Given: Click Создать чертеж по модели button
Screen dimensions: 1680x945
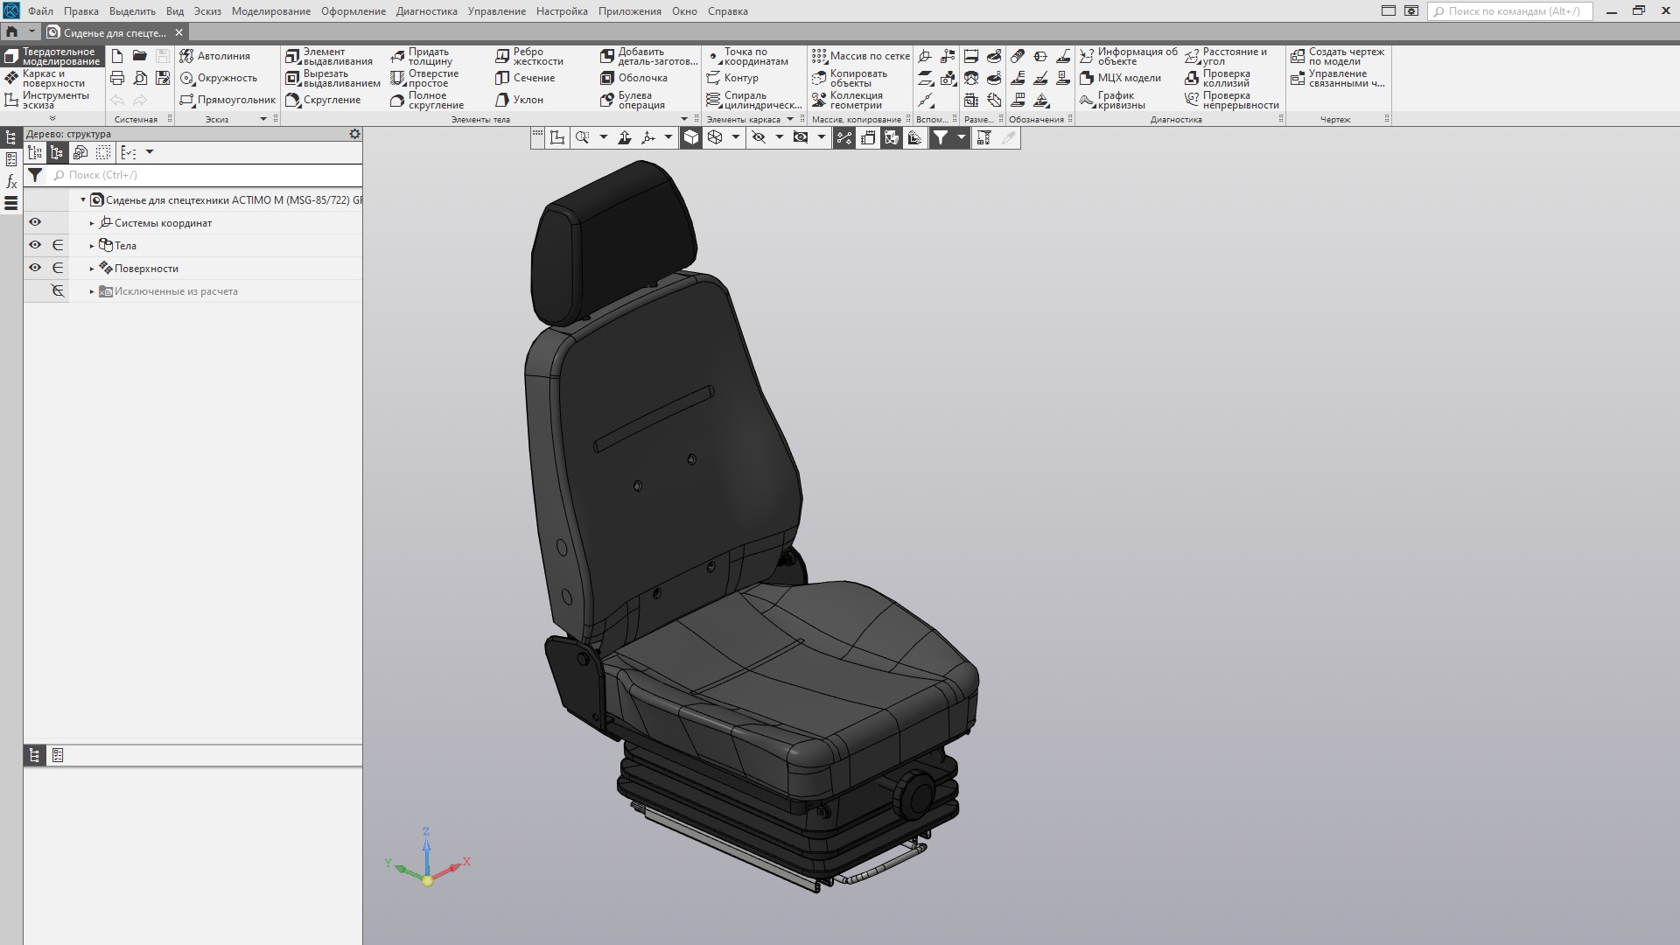Looking at the screenshot, I should pos(1337,56).
